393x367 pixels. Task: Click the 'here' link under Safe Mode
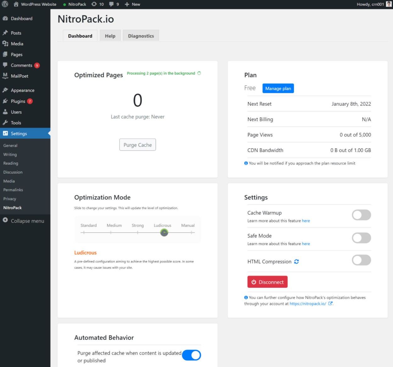[x=306, y=244]
